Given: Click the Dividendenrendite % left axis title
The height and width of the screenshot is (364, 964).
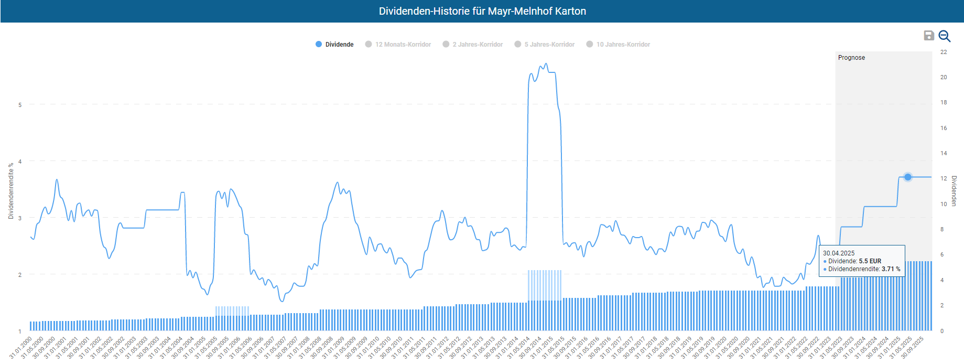Looking at the screenshot, I should point(11,191).
